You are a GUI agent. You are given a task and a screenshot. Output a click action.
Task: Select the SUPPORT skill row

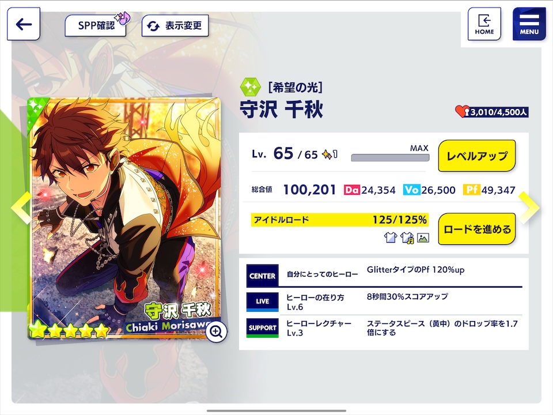(x=384, y=328)
